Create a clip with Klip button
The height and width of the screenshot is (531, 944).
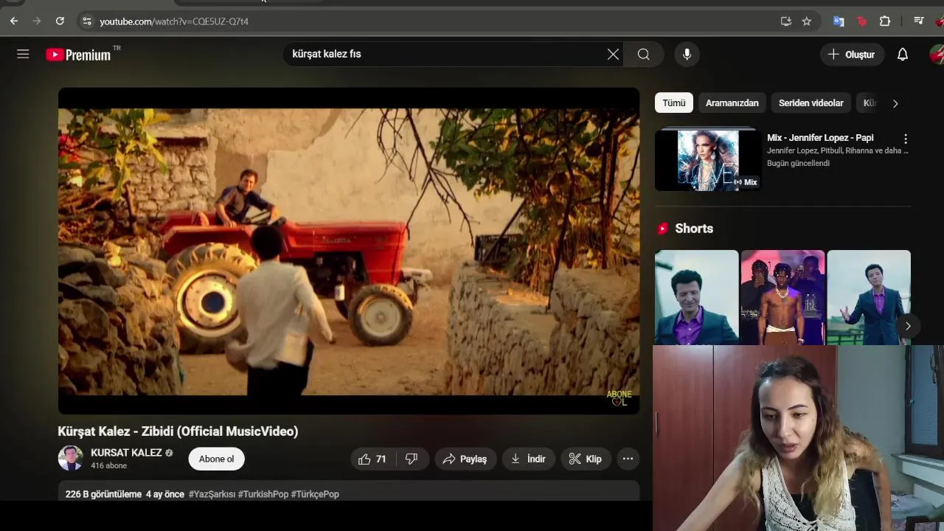(586, 459)
